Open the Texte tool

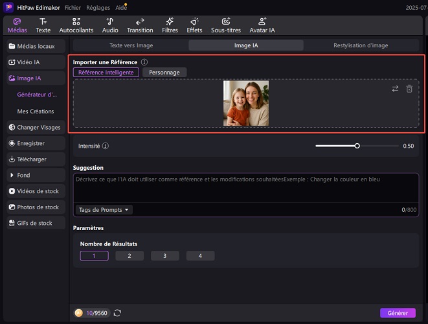click(x=43, y=26)
